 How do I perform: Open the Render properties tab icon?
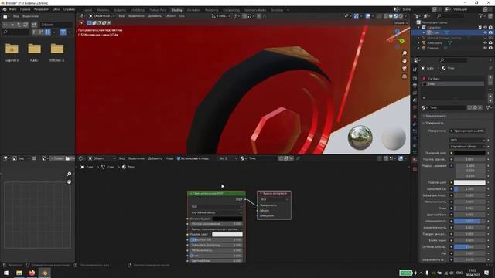[x=415, y=79]
